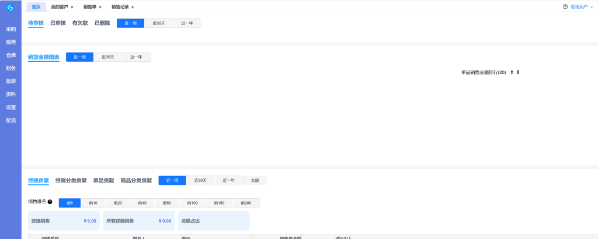The height and width of the screenshot is (239, 598).
Task: Select the 商品分类贡献 tab
Action: coord(136,180)
